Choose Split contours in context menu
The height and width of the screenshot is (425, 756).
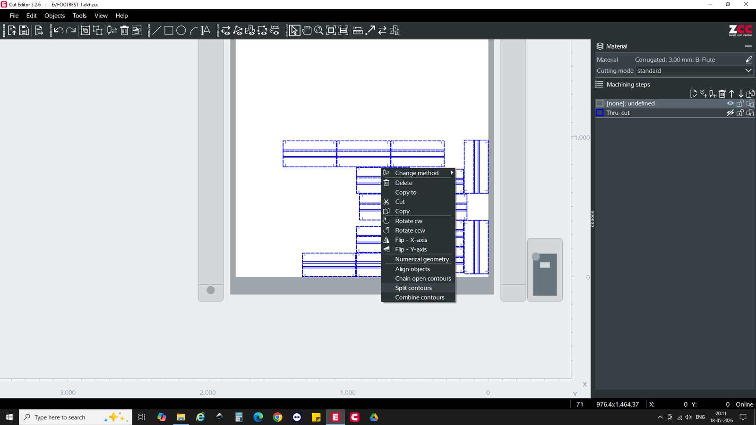click(x=418, y=288)
